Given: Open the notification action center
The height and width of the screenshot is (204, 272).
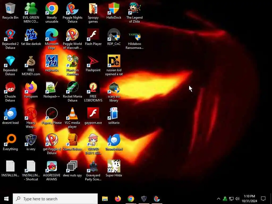Looking at the screenshot, I should (263, 199).
